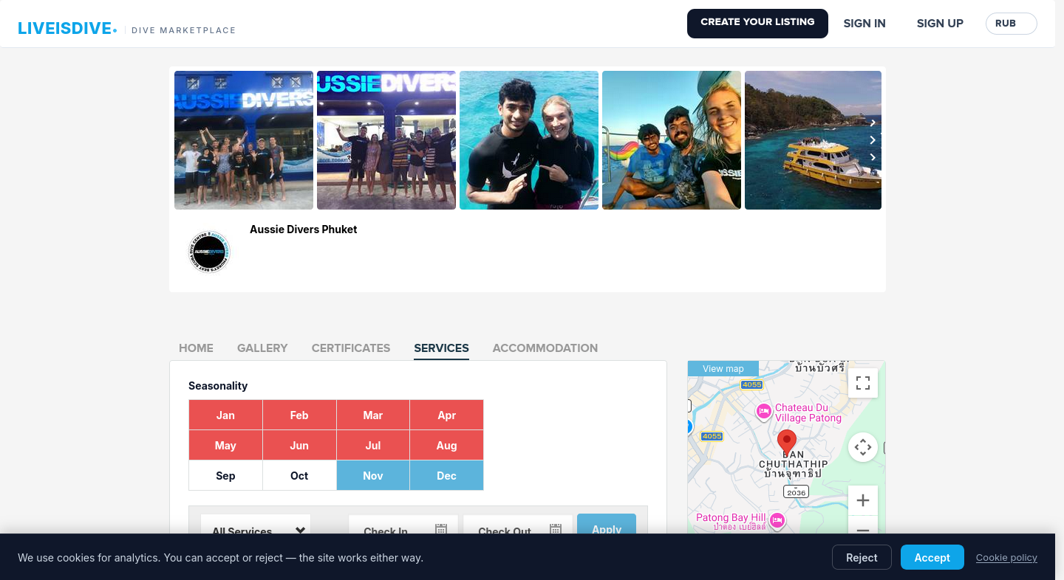This screenshot has height=580, width=1064.
Task: Click the DIVE MARKETPLACE tagline
Action: tap(183, 30)
